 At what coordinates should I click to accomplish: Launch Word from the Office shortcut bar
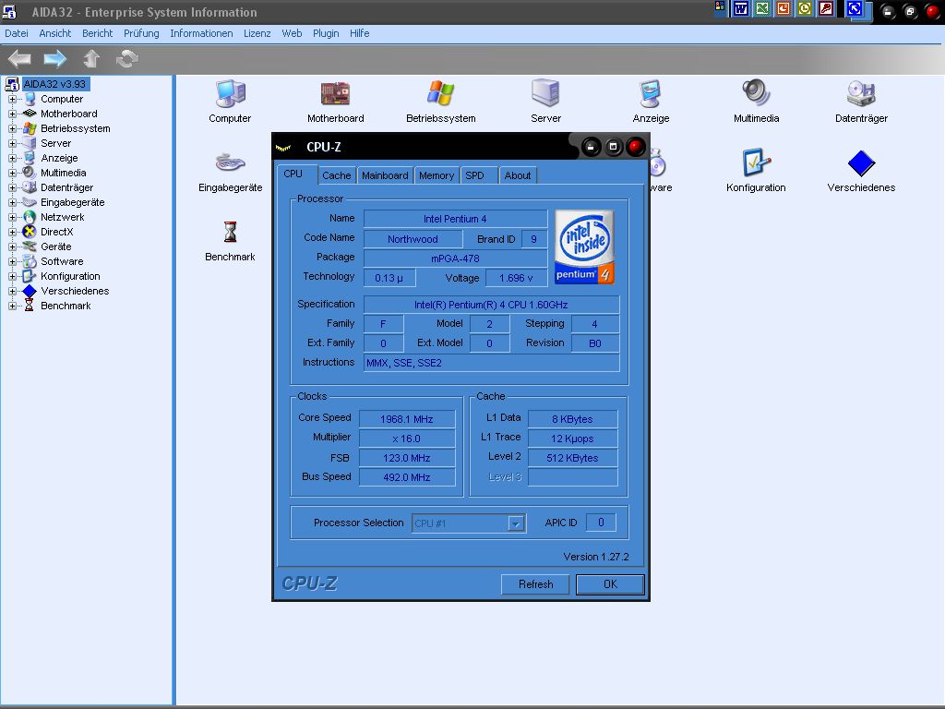tap(741, 8)
